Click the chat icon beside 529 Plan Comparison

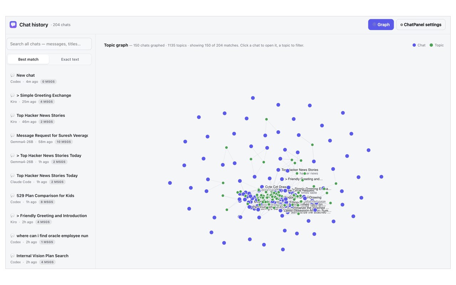click(x=12, y=196)
